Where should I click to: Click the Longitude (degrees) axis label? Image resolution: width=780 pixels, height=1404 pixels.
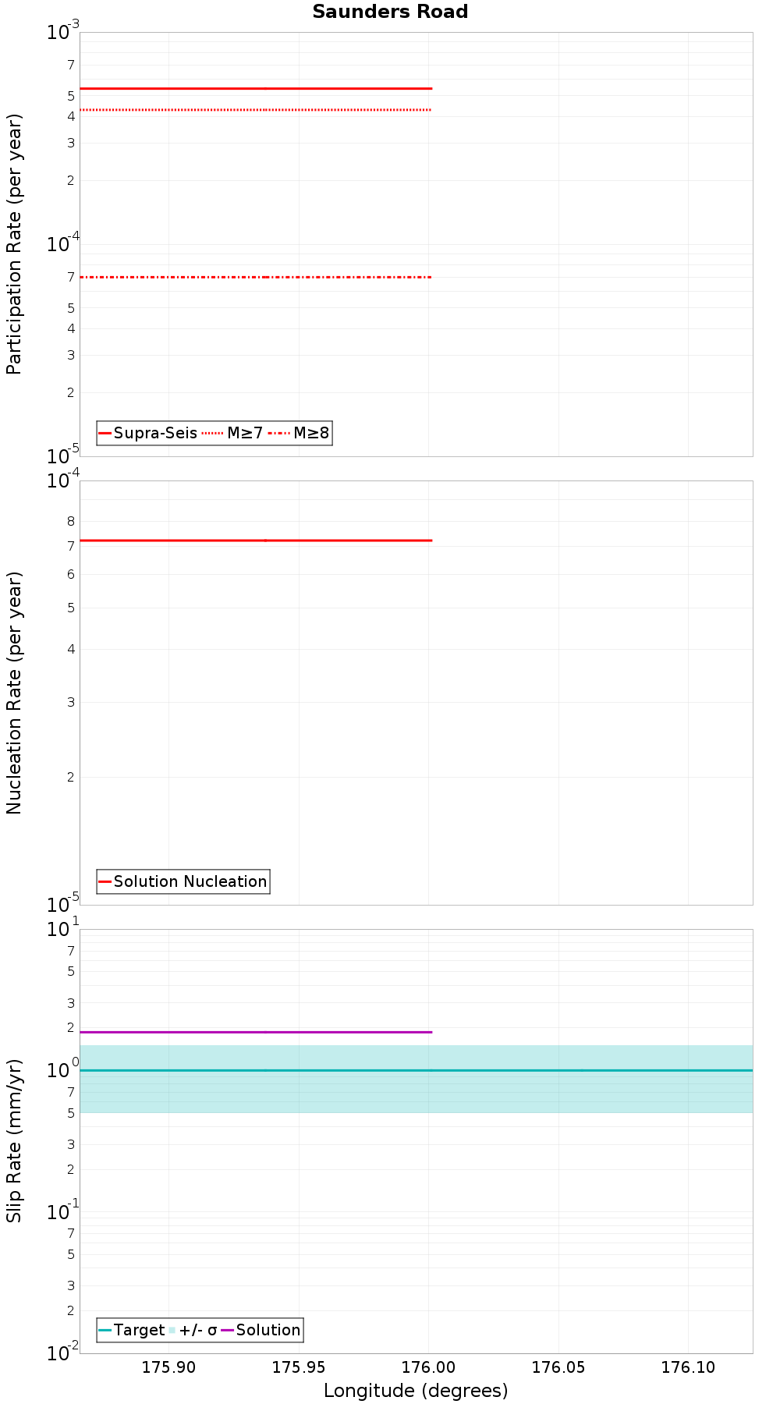coord(416,1390)
